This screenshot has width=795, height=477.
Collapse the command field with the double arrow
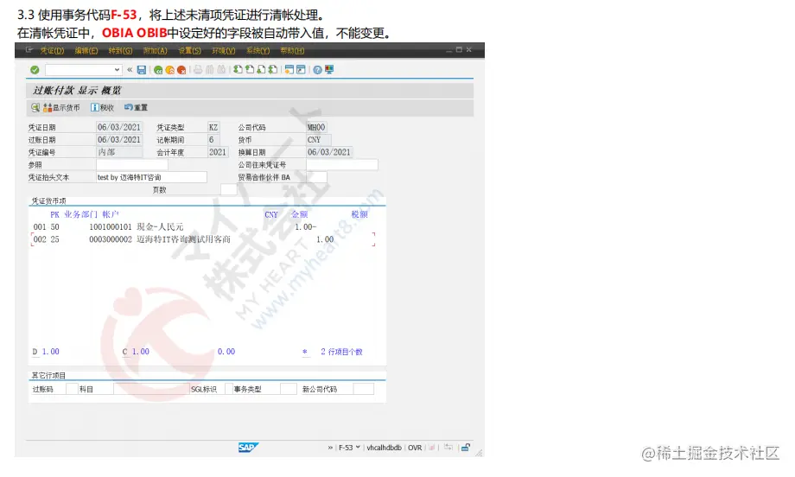click(130, 70)
